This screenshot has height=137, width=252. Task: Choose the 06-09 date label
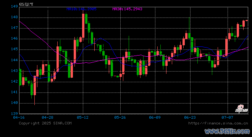(155, 118)
